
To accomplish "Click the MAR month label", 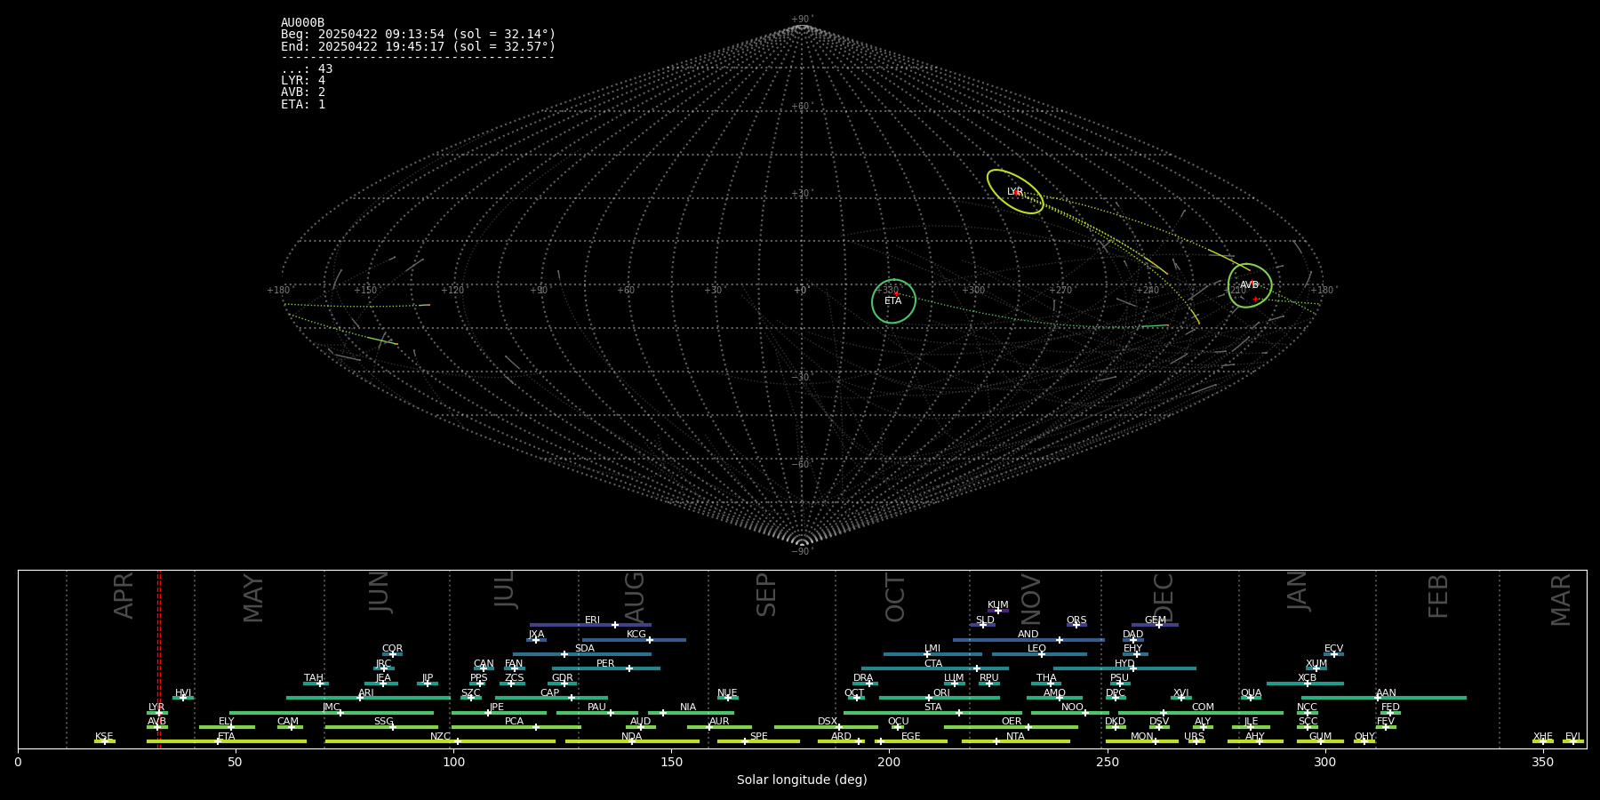I will click(x=1560, y=600).
